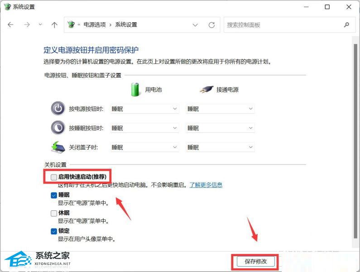This screenshot has width=360, height=272.
Task: Open 关闭盖子时 plugged-in dropdown
Action: click(x=220, y=147)
